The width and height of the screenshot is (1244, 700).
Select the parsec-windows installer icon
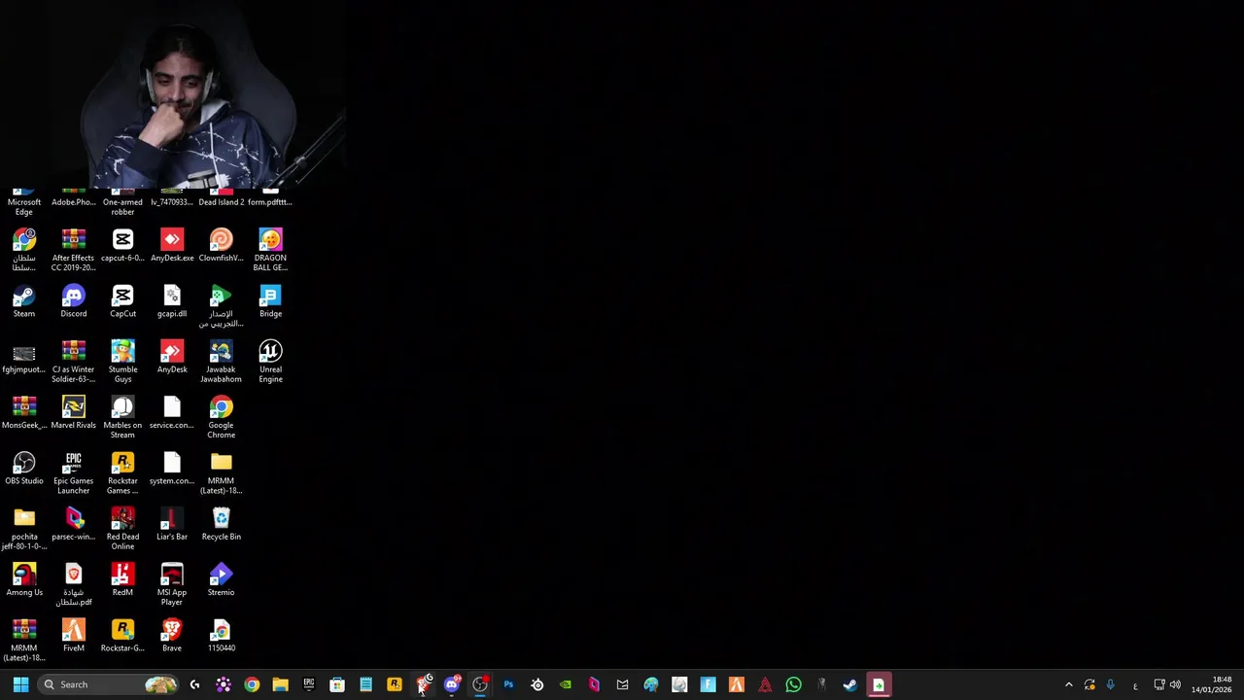[x=74, y=524]
